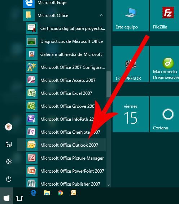Viewport: 179px width, 204px height.
Task: Launch the Access 2007 key icon
Action: pyautogui.click(x=32, y=80)
